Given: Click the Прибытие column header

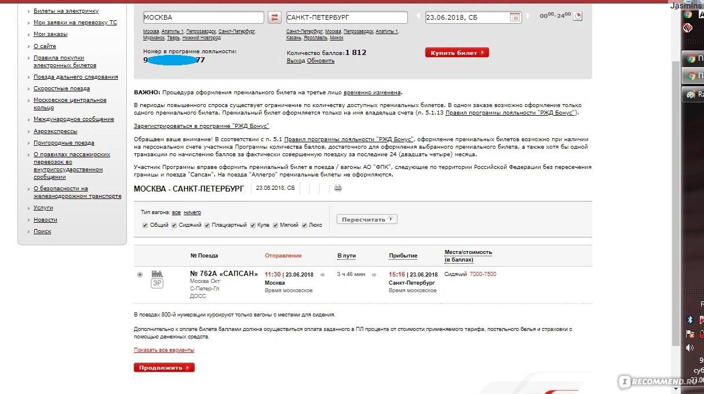Looking at the screenshot, I should [x=403, y=256].
